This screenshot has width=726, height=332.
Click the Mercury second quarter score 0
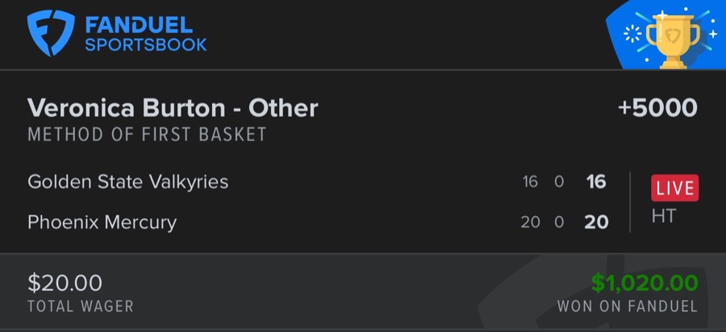[x=558, y=222]
